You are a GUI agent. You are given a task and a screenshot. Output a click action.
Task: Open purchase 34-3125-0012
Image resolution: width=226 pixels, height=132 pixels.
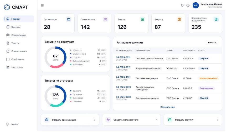[124, 57]
